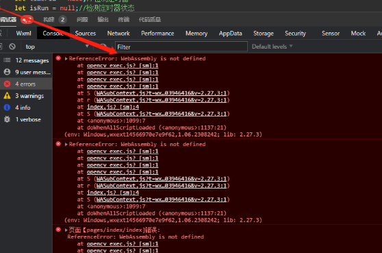Image resolution: width=382 pixels, height=253 pixels.
Task: Click the messages list icon
Action: click(7, 60)
